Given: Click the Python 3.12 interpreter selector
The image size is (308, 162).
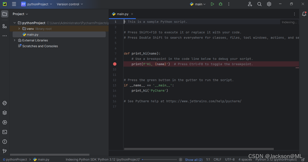Looking at the screenshot, I should pyautogui.click(x=276, y=160).
